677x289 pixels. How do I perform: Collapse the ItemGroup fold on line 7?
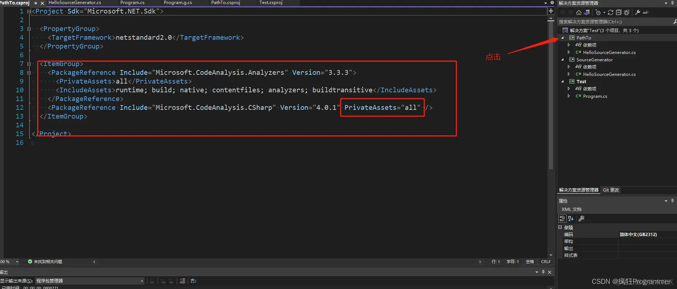coord(29,64)
